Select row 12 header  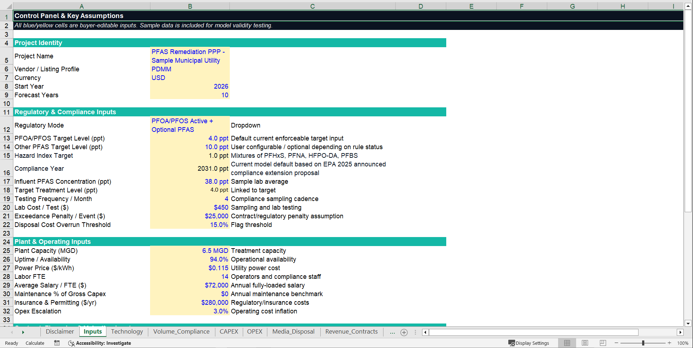click(x=6, y=125)
